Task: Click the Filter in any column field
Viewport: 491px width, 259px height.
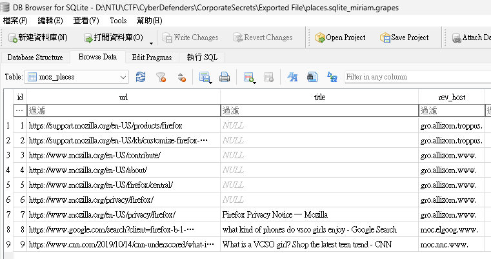Action: 417,77
